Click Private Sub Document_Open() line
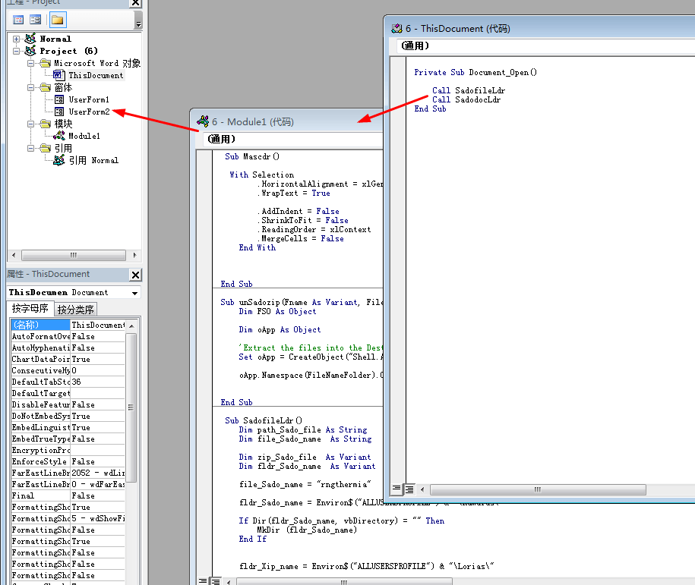Viewport: 695px width, 585px height. coord(475,73)
